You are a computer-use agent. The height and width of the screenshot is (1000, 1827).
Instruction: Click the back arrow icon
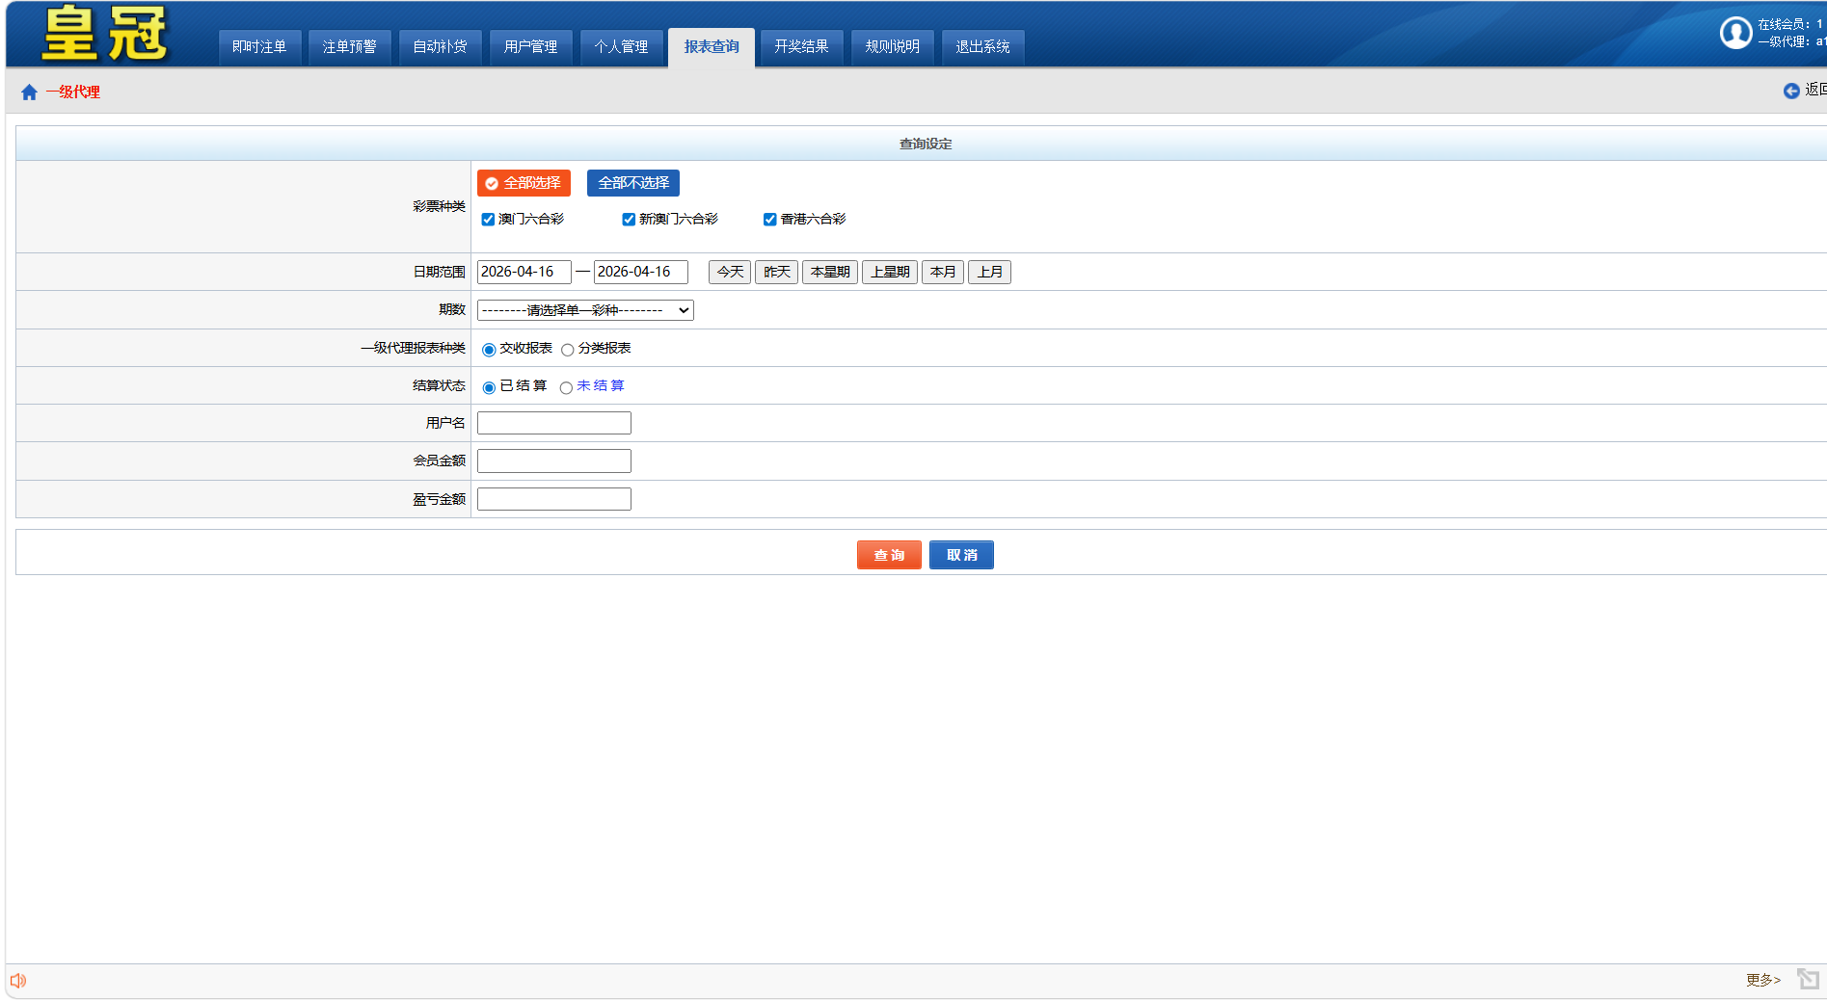pyautogui.click(x=1790, y=91)
